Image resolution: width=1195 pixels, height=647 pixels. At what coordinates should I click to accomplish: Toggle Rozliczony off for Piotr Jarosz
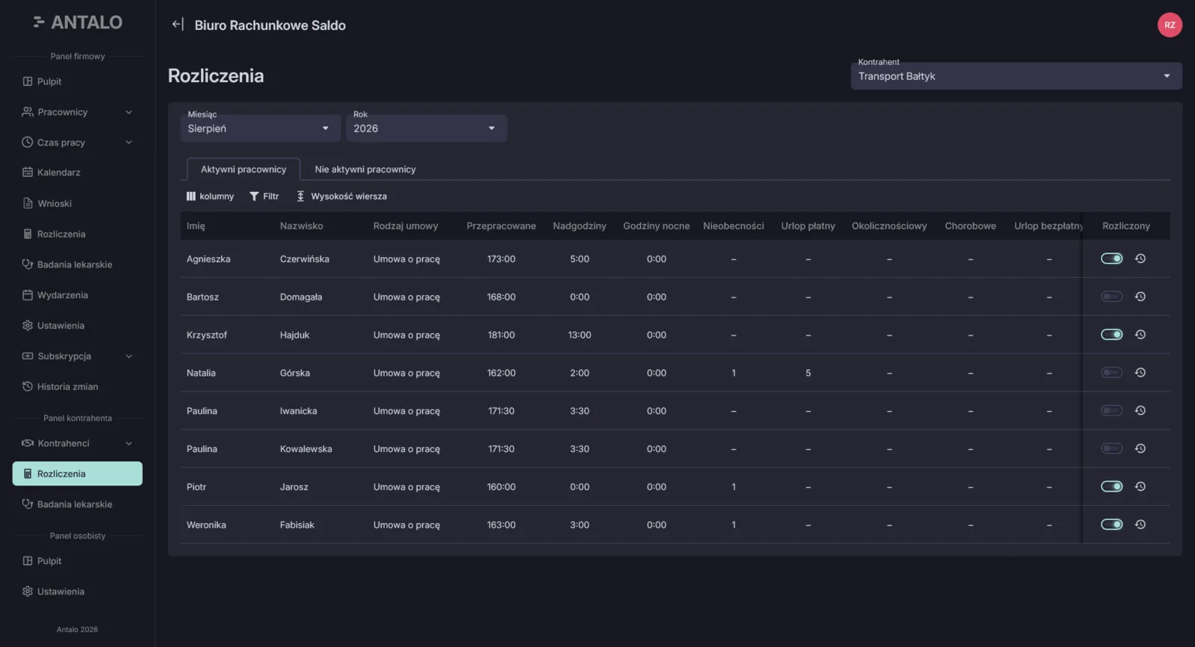click(x=1111, y=486)
